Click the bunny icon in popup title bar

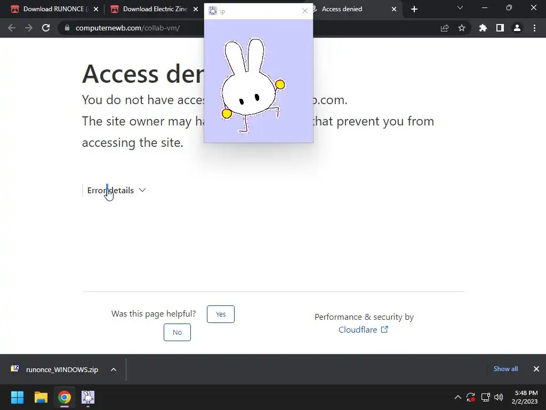212,11
